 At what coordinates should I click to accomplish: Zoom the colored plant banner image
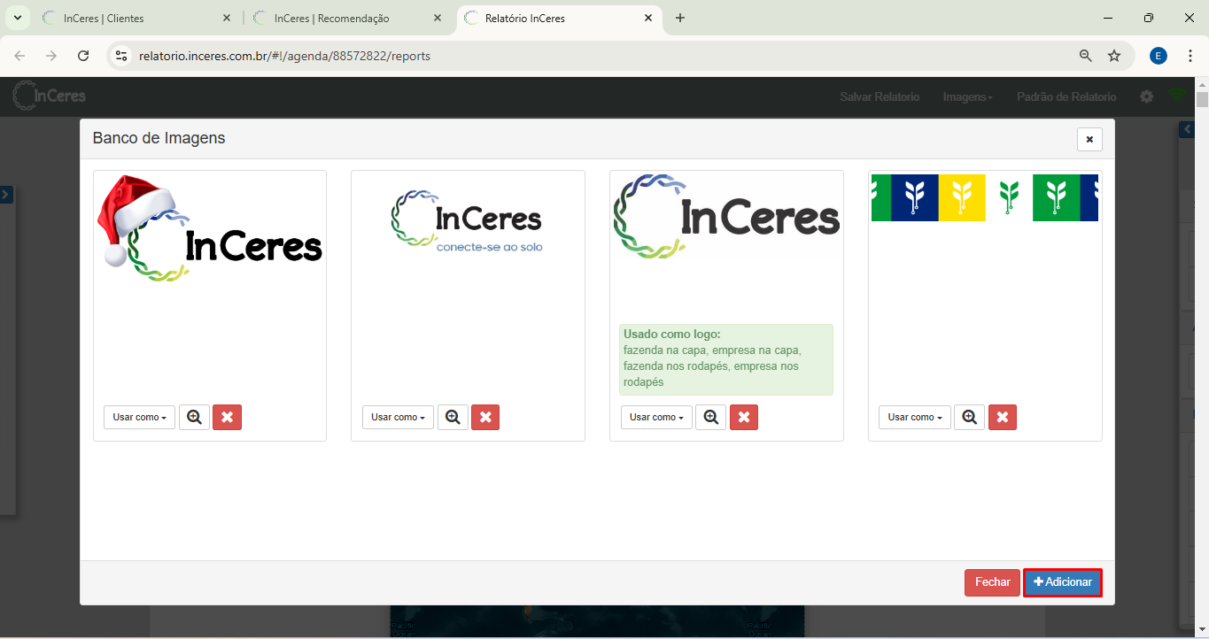coord(969,417)
